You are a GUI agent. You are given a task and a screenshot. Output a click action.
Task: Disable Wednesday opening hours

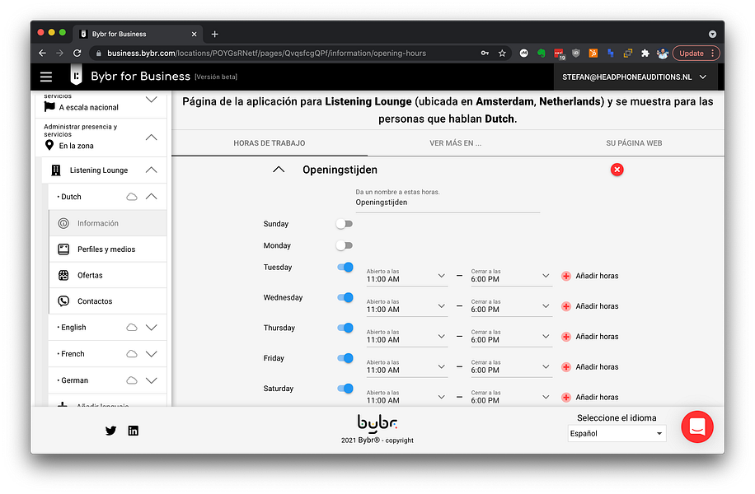(345, 297)
